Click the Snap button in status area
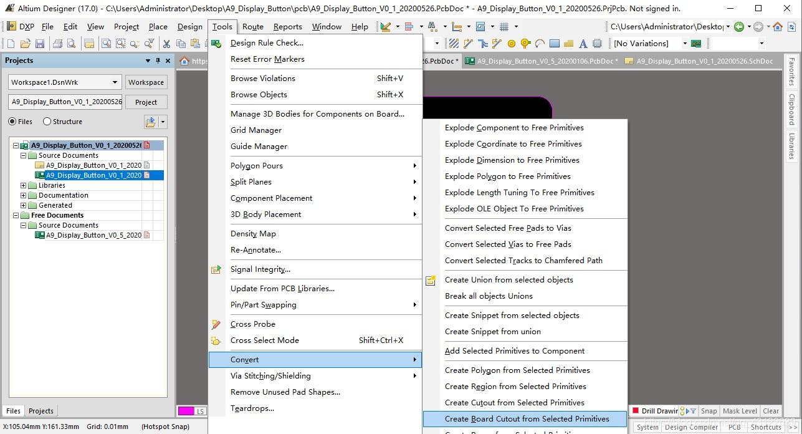Viewport: 802px width, 434px height. tap(709, 411)
